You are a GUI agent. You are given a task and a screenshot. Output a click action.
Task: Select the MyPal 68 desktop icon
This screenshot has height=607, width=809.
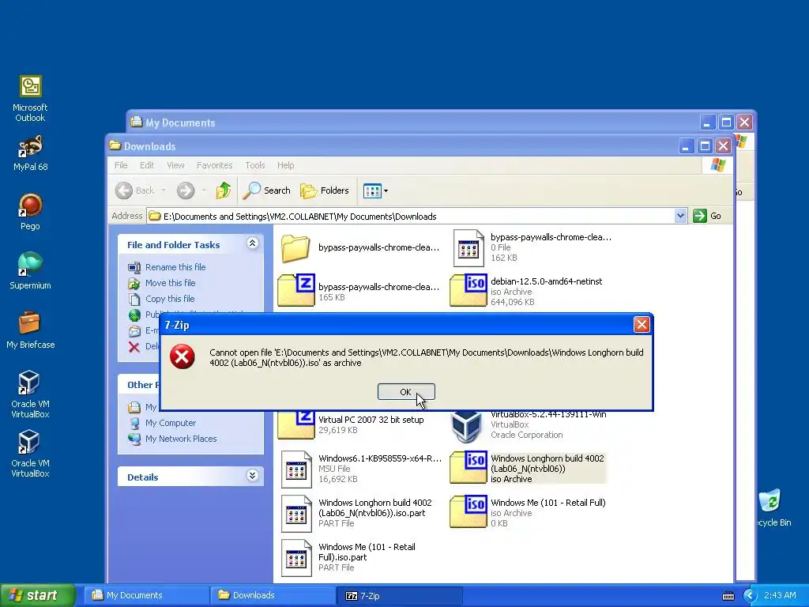point(30,153)
